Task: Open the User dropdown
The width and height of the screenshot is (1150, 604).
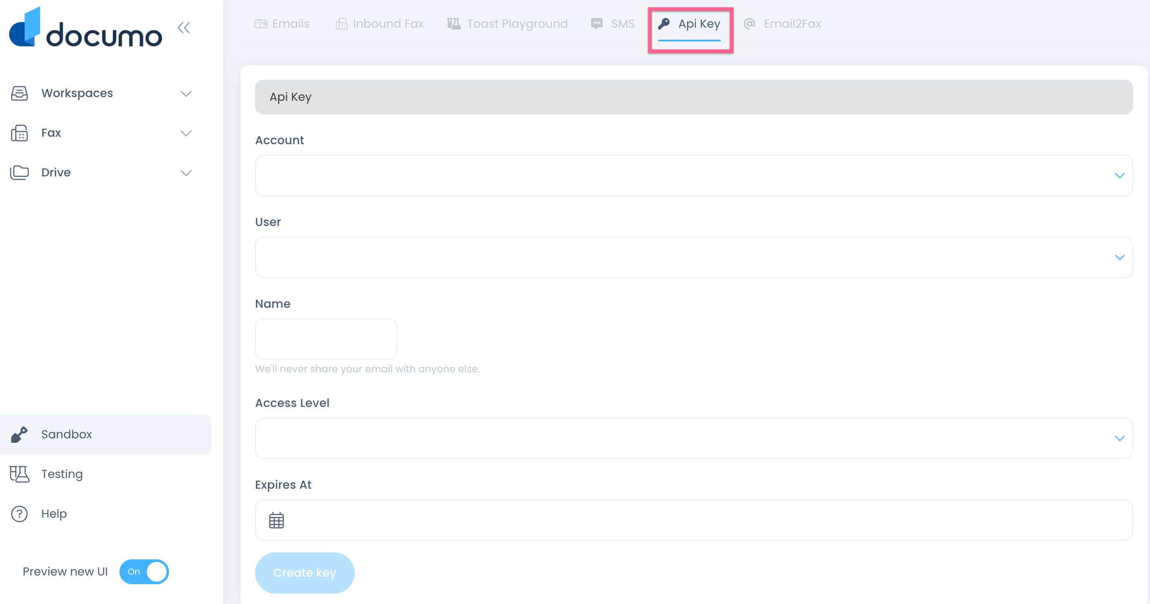Action: coord(693,257)
